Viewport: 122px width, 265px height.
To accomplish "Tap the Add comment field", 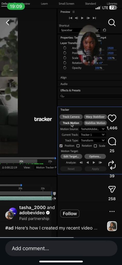I will click(x=61, y=248).
